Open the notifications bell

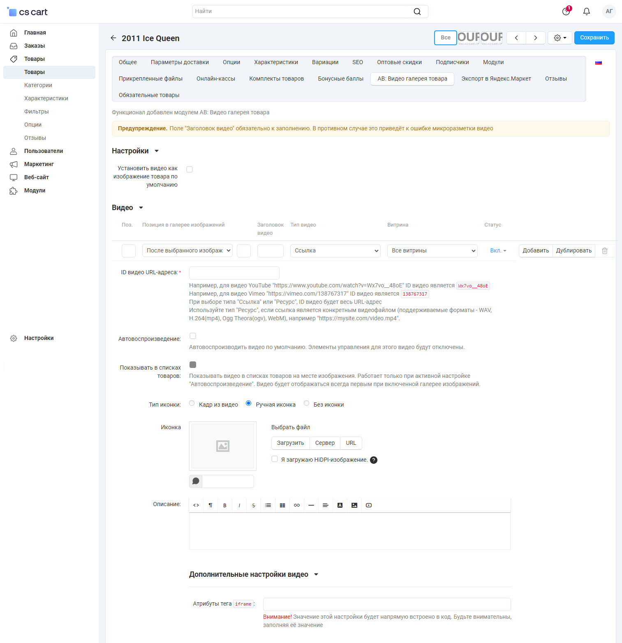[587, 12]
